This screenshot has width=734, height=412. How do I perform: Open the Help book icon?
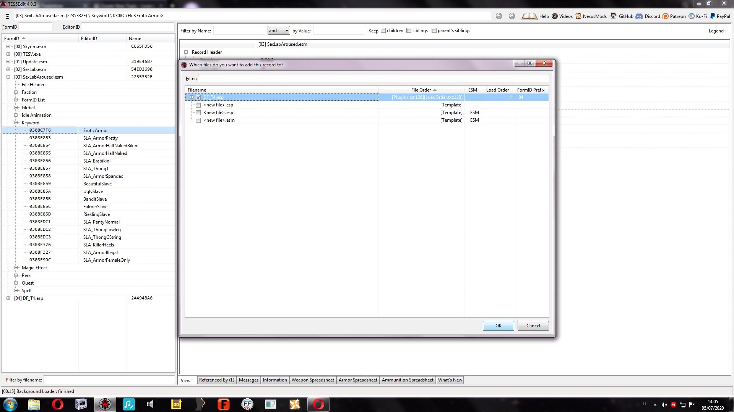point(529,16)
